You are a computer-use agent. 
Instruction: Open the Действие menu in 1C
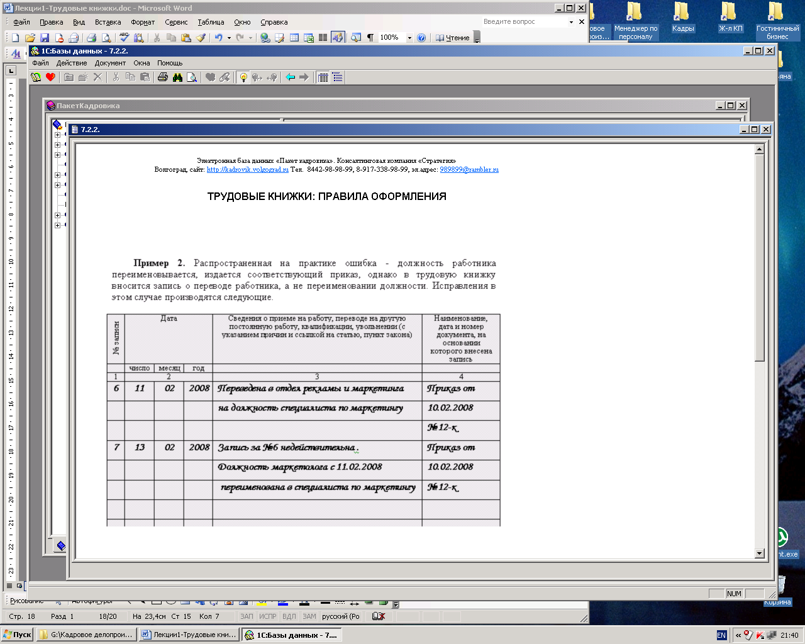(x=72, y=63)
